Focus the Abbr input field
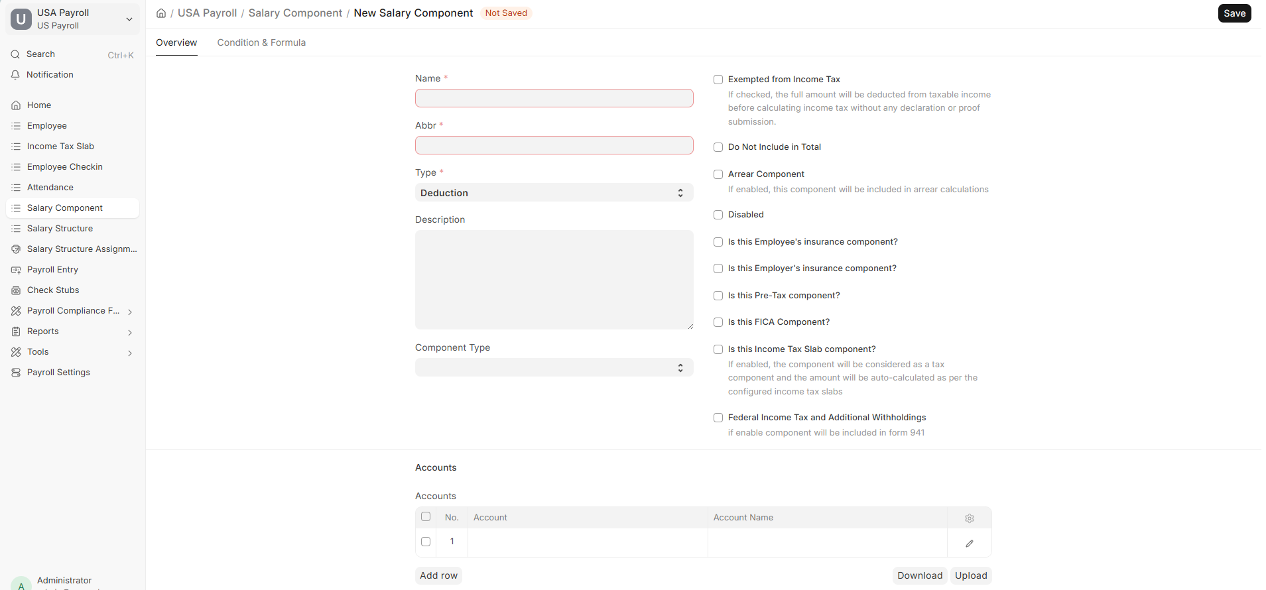 (x=554, y=145)
